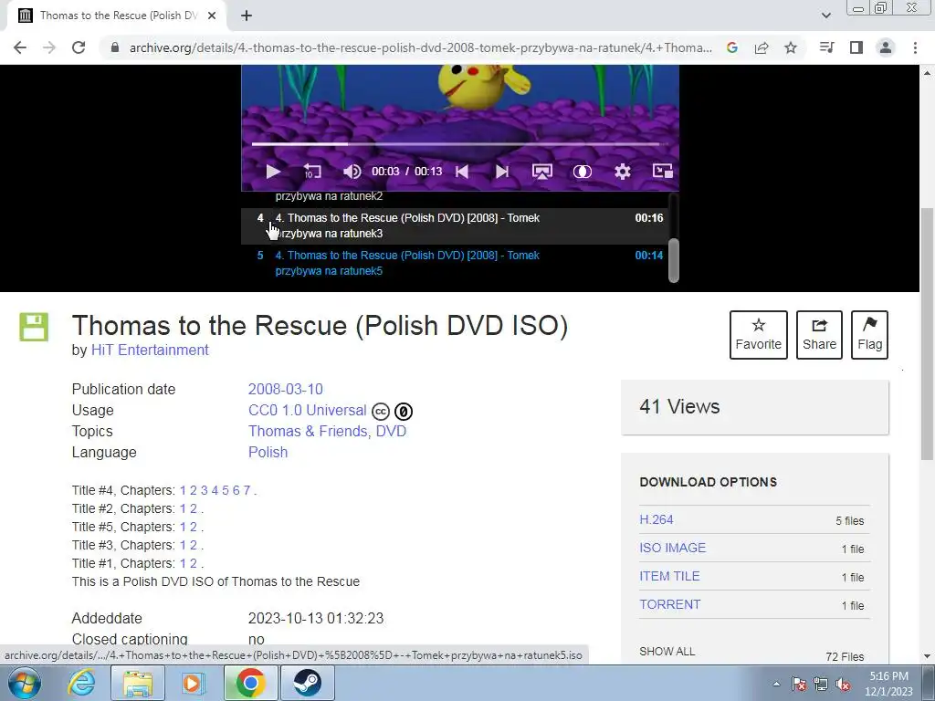Close the Thomas to the Rescue tab
Image resolution: width=935 pixels, height=701 pixels.
[x=212, y=16]
